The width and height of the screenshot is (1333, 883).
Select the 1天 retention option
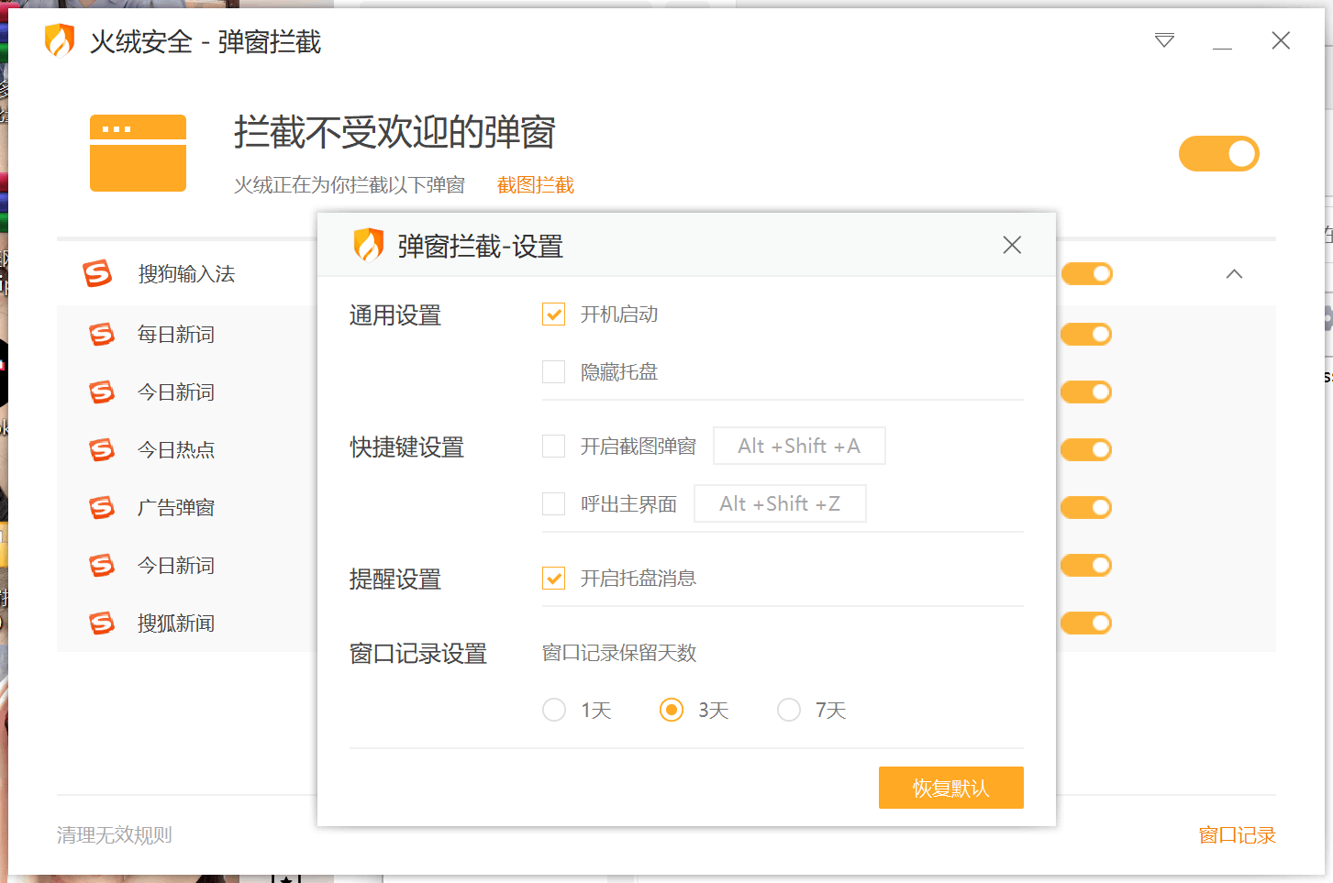[554, 711]
